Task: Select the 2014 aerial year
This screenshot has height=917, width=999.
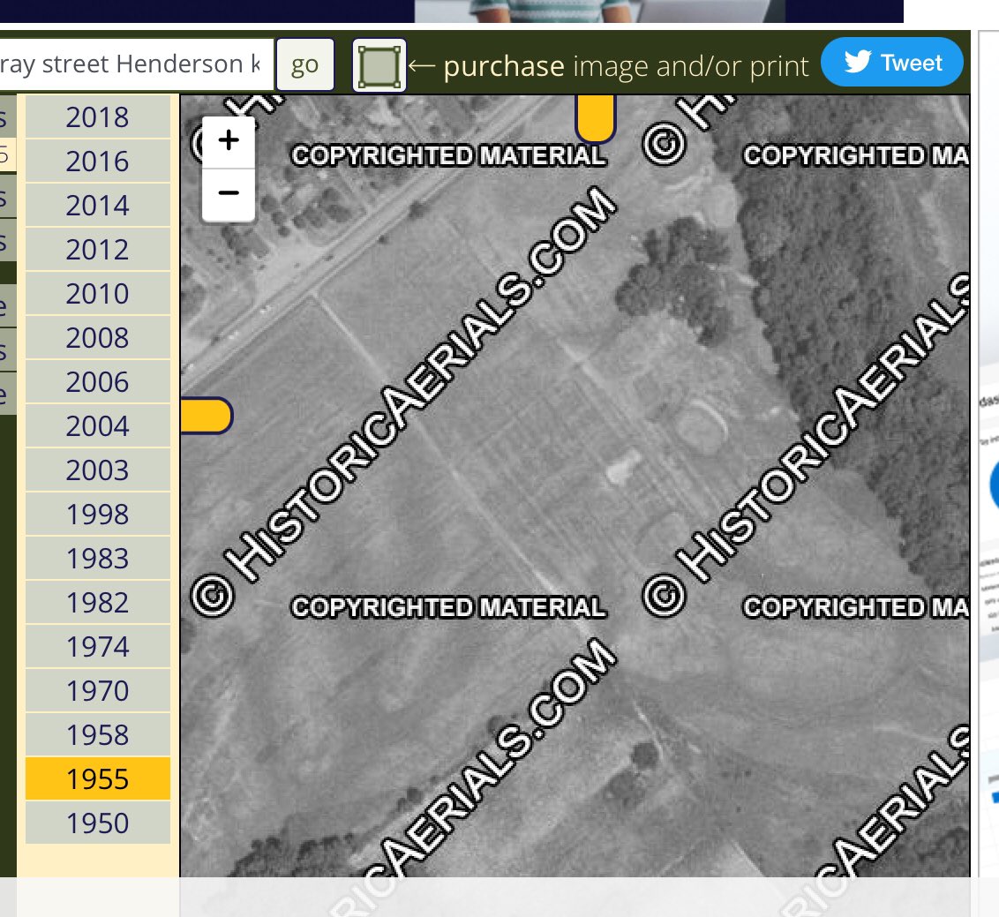Action: coord(97,205)
